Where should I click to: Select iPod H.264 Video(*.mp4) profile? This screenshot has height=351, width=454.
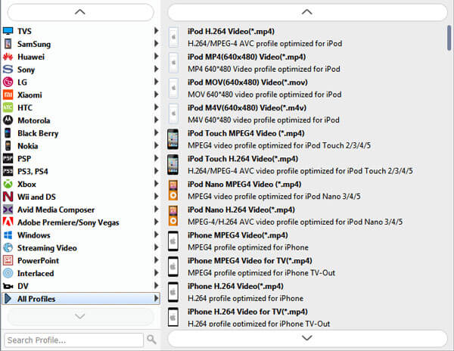tap(306, 37)
